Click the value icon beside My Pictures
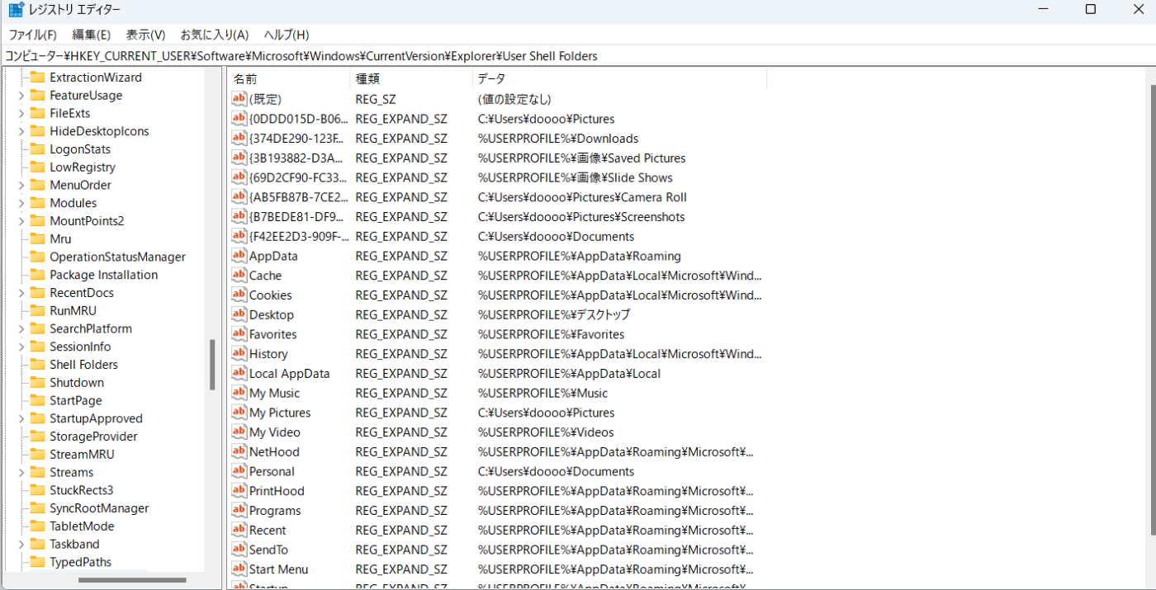 tap(239, 413)
